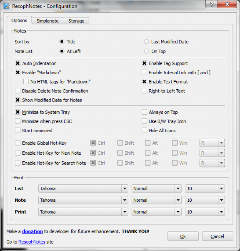
Task: Click the donation link
Action: coord(32,231)
